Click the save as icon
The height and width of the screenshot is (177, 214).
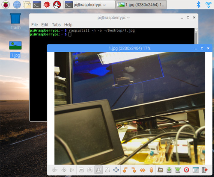pos(178,170)
